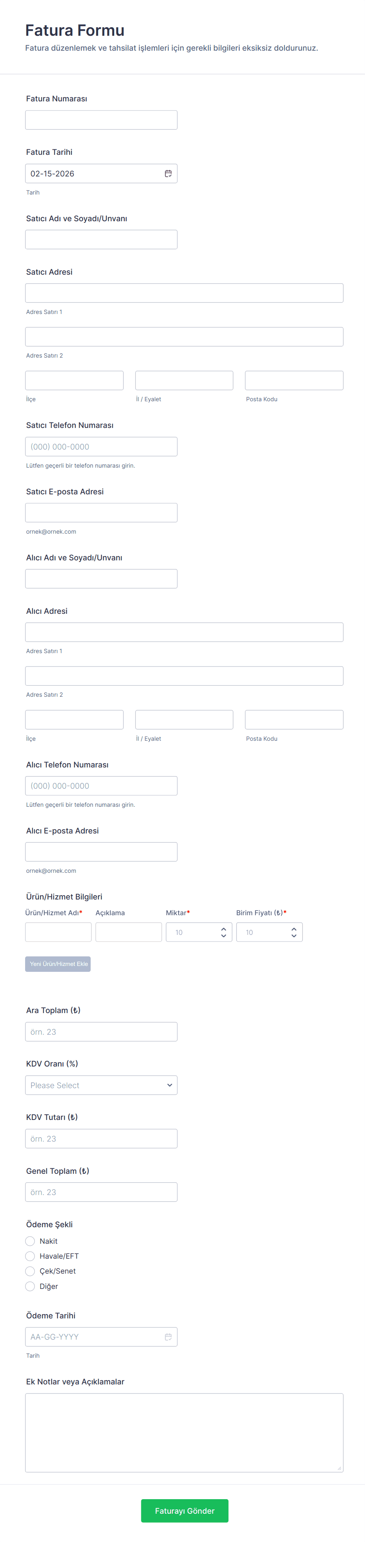Click the Ek Notlar veya Açıklamalar textarea

point(184,1432)
